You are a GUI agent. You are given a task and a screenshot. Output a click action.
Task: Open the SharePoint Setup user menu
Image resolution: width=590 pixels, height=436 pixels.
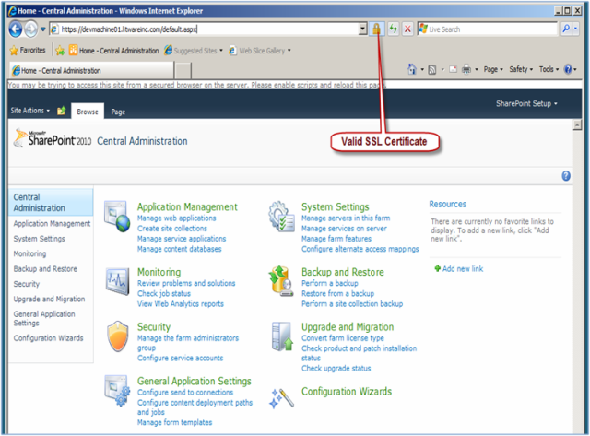526,103
